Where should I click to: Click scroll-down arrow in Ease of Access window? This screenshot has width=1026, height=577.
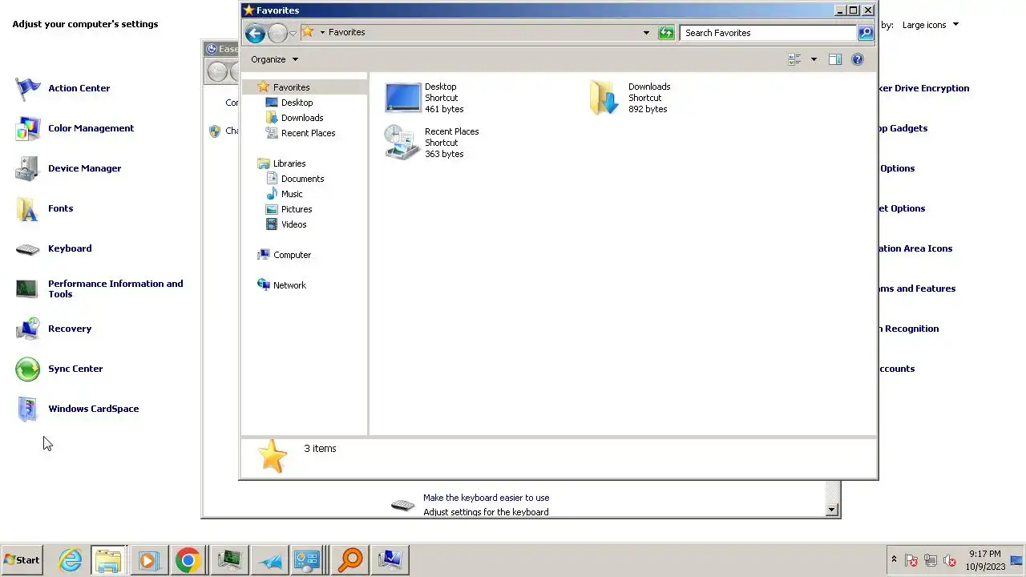831,510
